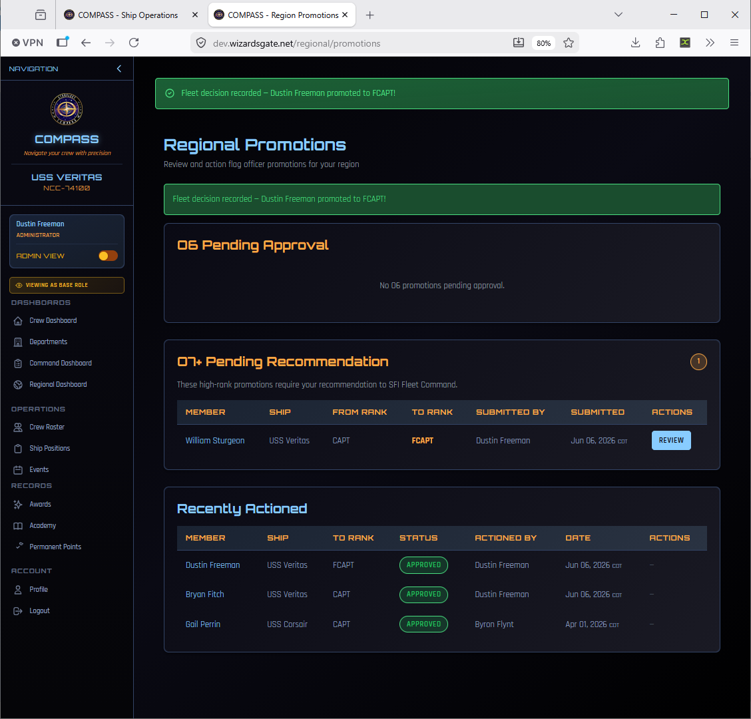Close the Ship Operations browser tab
The image size is (751, 719).
(x=195, y=15)
